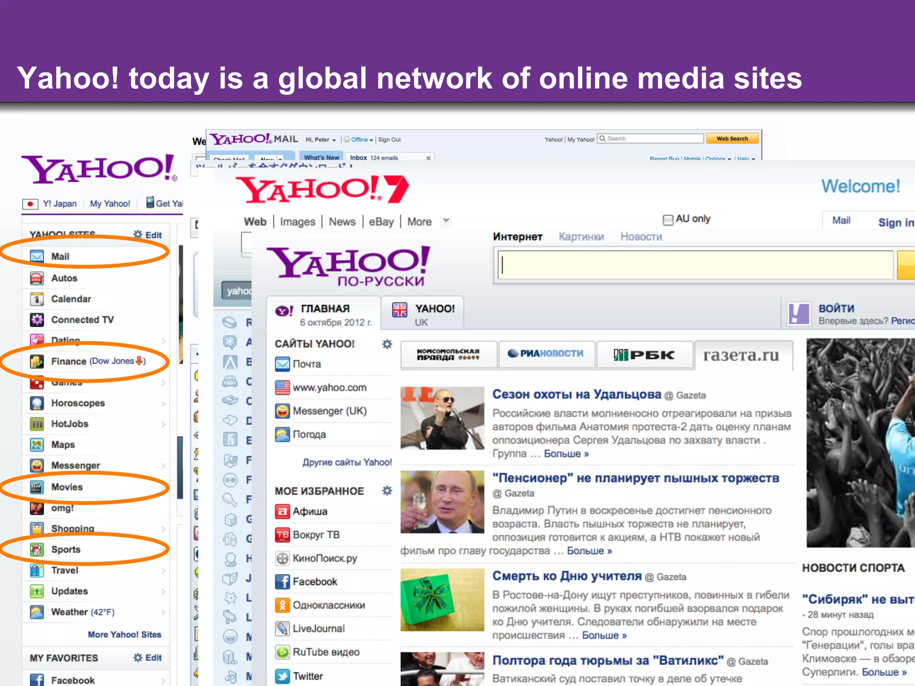Screen dimensions: 915x686
Task: Click the Messenger (UK) smiley icon
Action: tap(282, 411)
